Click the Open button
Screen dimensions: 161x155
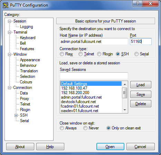pyautogui.click(x=110, y=147)
